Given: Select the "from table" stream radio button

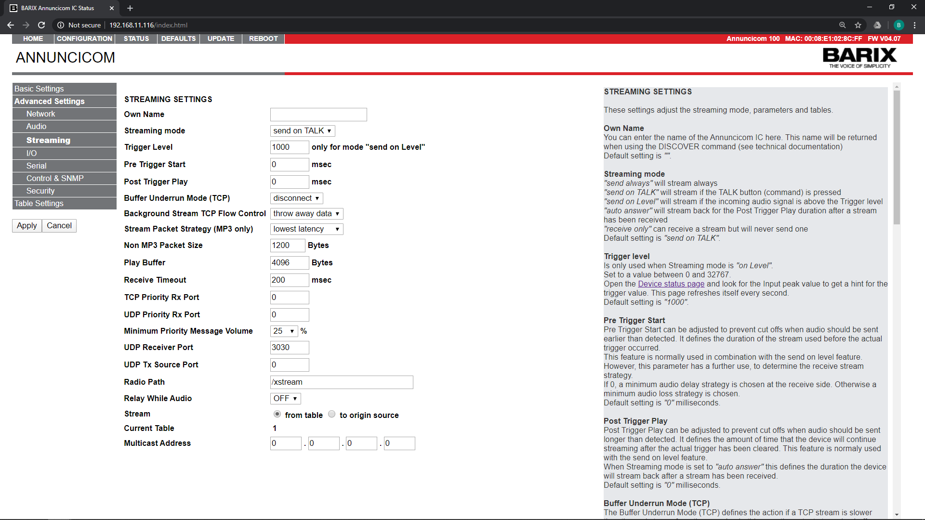Looking at the screenshot, I should 277,414.
